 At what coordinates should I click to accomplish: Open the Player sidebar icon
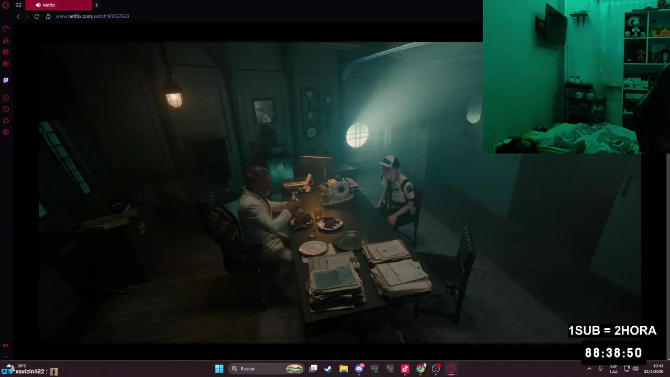tap(6, 97)
